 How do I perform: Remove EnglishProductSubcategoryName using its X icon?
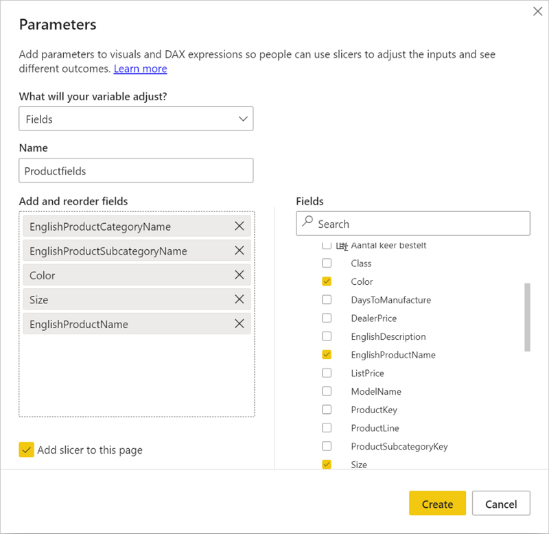click(240, 251)
